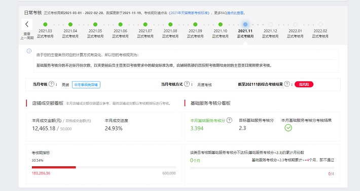Image resolution: width=360 pixels, height=191 pixels.
Task: Click help icon next to 当月考核
Action: coord(51,84)
